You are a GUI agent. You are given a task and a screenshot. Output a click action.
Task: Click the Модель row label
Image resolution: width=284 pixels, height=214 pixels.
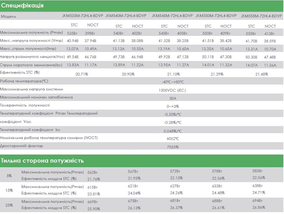pos(8,16)
